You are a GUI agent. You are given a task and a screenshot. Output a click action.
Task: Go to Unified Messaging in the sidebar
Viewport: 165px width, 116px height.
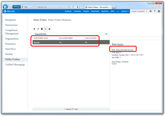click(x=15, y=64)
